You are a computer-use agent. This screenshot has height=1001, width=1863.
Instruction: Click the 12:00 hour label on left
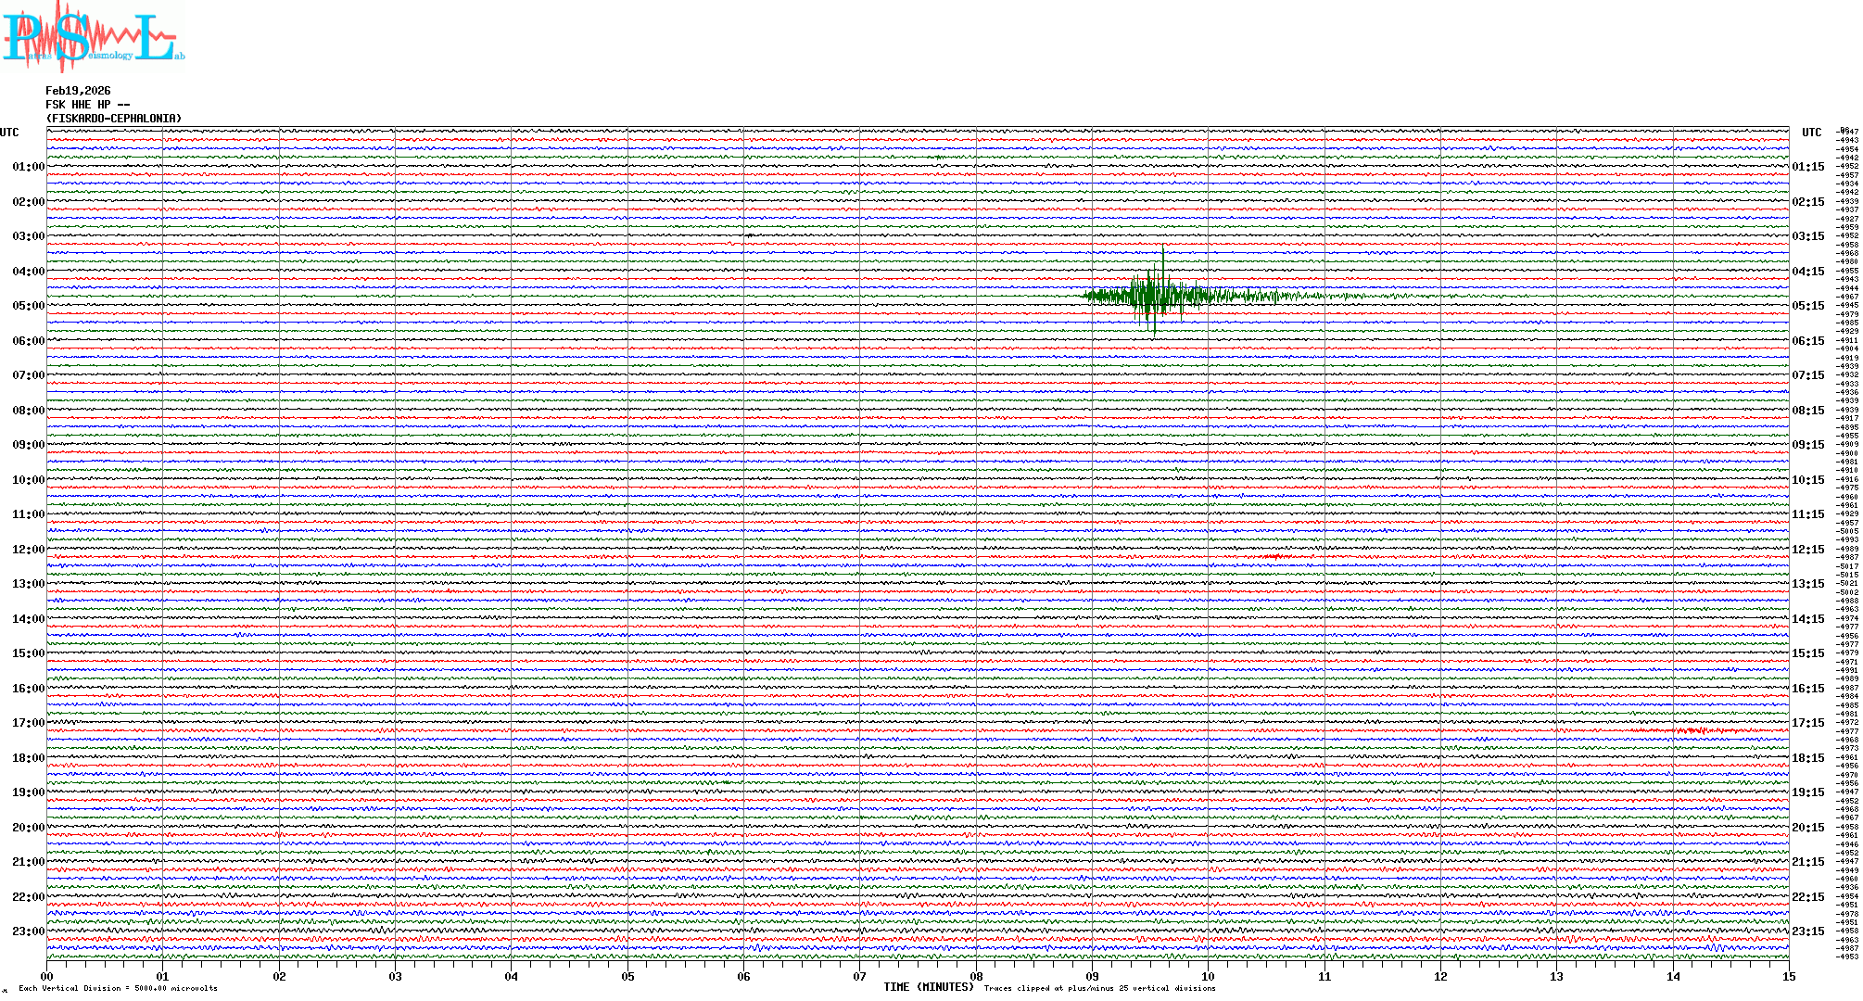(28, 550)
